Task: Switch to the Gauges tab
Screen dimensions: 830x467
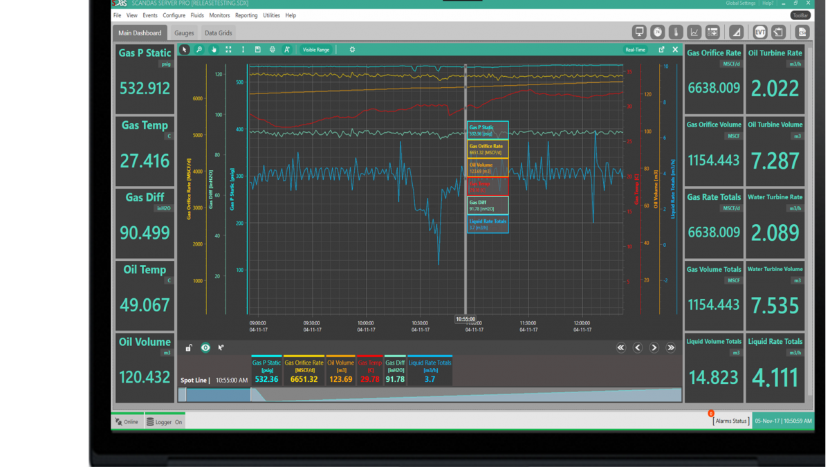Action: tap(184, 33)
